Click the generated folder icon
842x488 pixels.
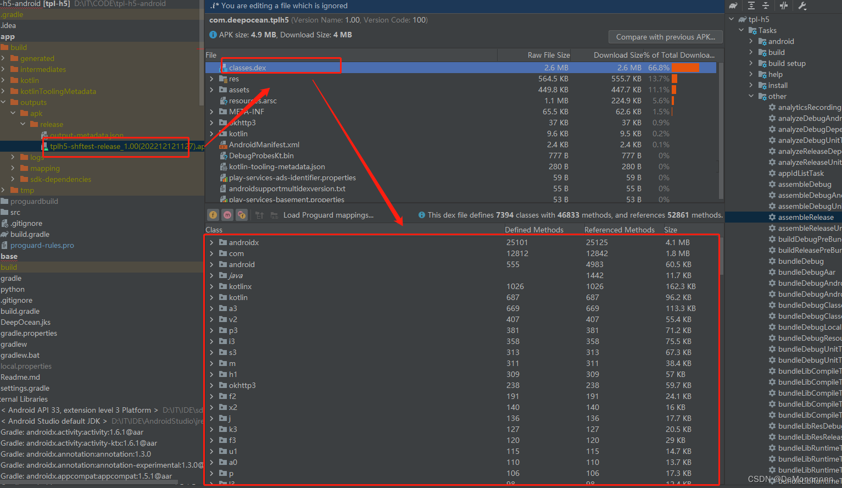(14, 58)
